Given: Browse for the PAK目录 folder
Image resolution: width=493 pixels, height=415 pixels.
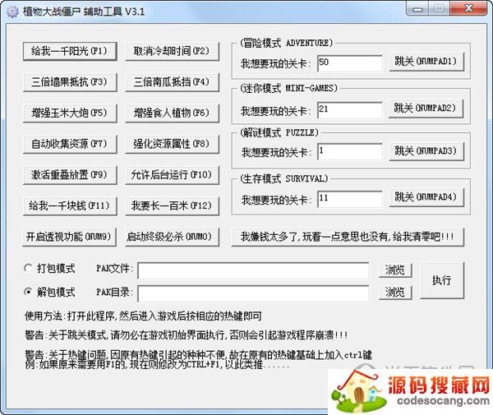Looking at the screenshot, I should [x=395, y=292].
